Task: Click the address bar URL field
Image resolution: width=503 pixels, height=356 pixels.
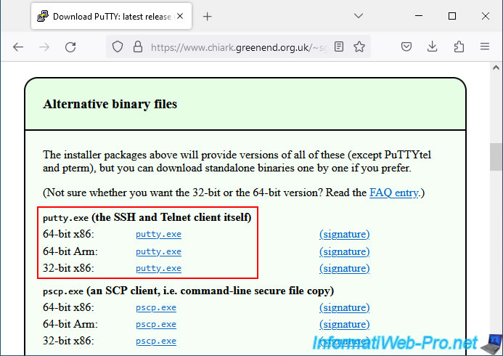Action: coord(239,47)
